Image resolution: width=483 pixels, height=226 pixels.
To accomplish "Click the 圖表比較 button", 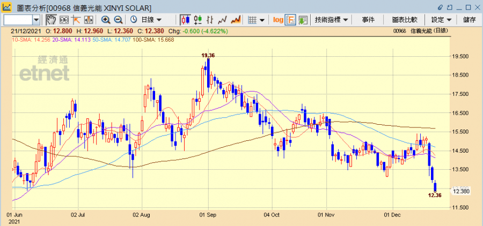I will [404, 20].
